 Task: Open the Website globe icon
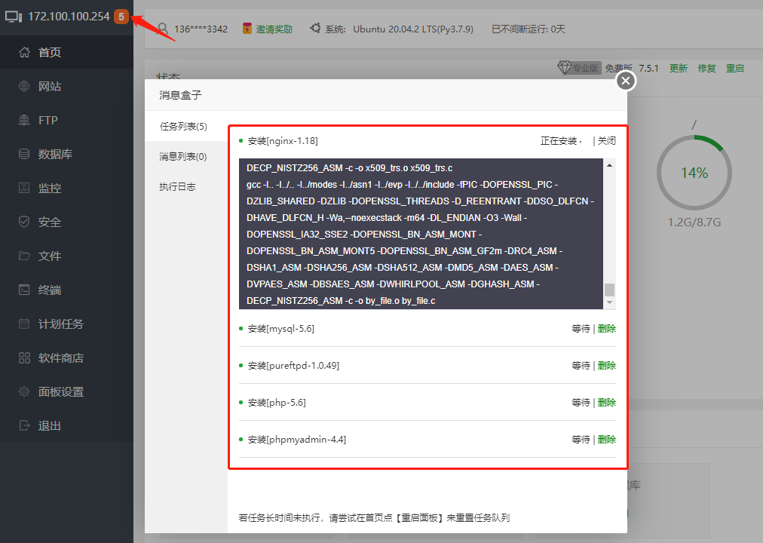24,87
